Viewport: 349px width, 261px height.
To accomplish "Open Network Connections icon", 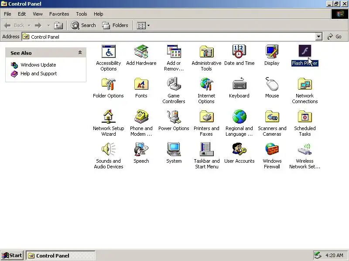I will point(305,84).
